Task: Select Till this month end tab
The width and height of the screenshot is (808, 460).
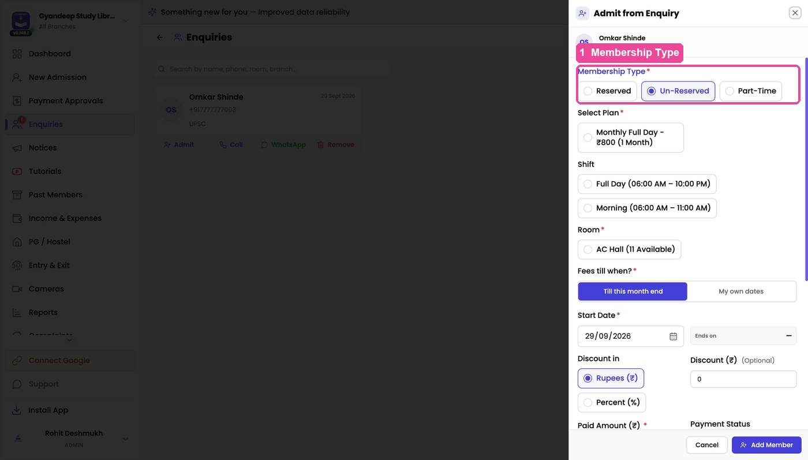Action: click(633, 291)
